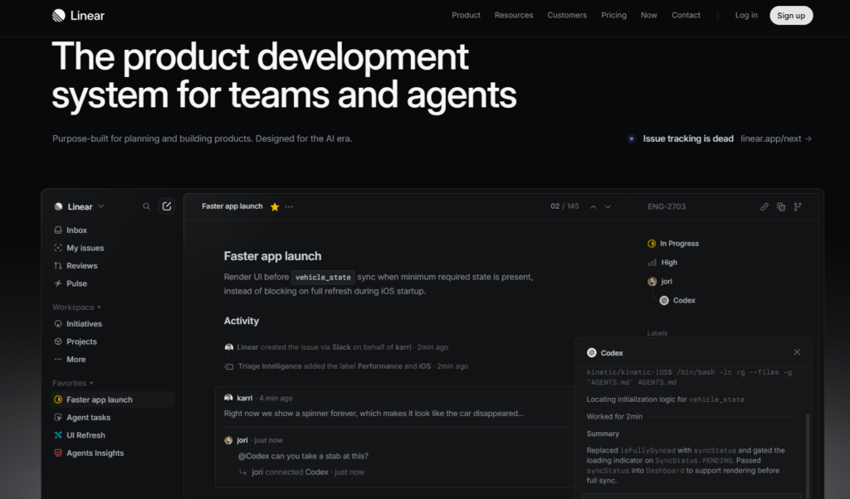The height and width of the screenshot is (499, 850).
Task: Click jori's avatar in assignee field
Action: point(652,282)
